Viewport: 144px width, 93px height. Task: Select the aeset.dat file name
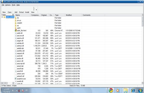(20, 66)
